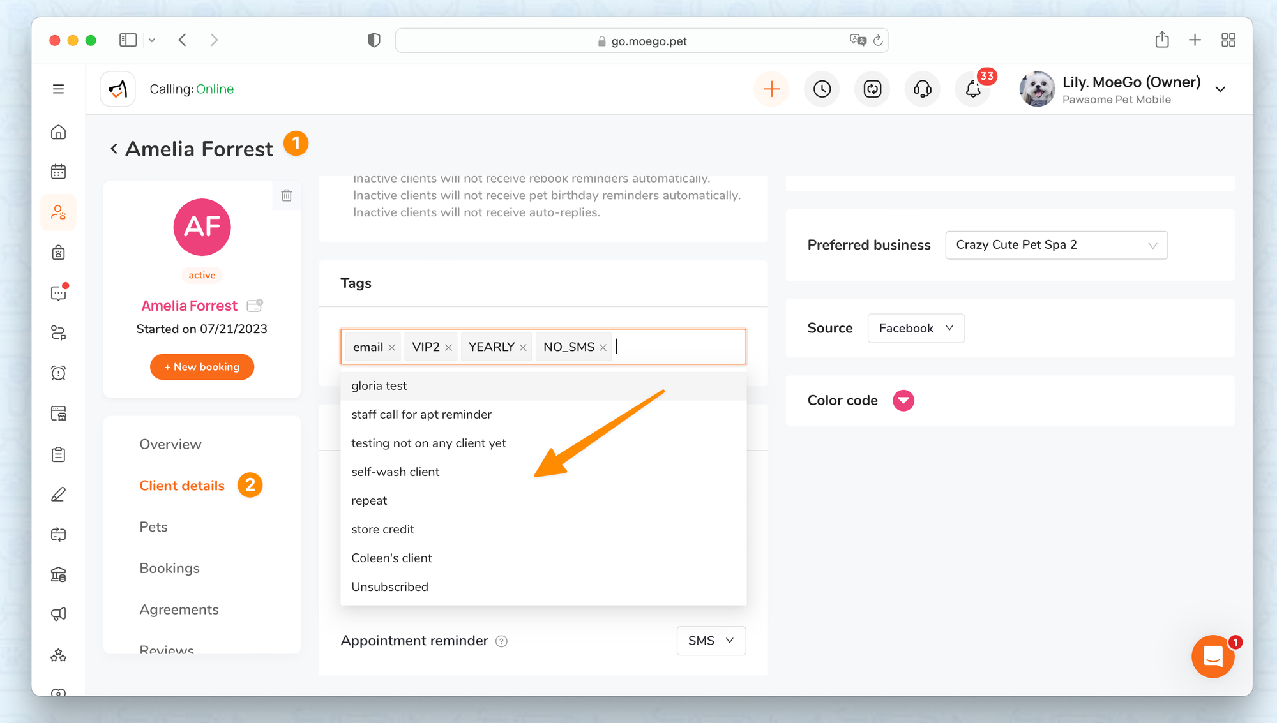This screenshot has height=723, width=1277.
Task: Open the Appointment reminder SMS dropdown
Action: (x=711, y=641)
